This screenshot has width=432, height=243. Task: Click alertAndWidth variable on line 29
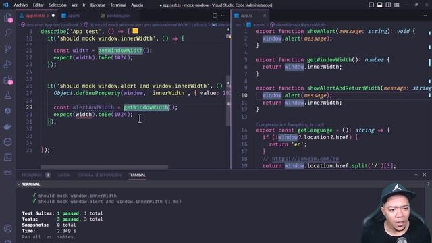(x=93, y=107)
